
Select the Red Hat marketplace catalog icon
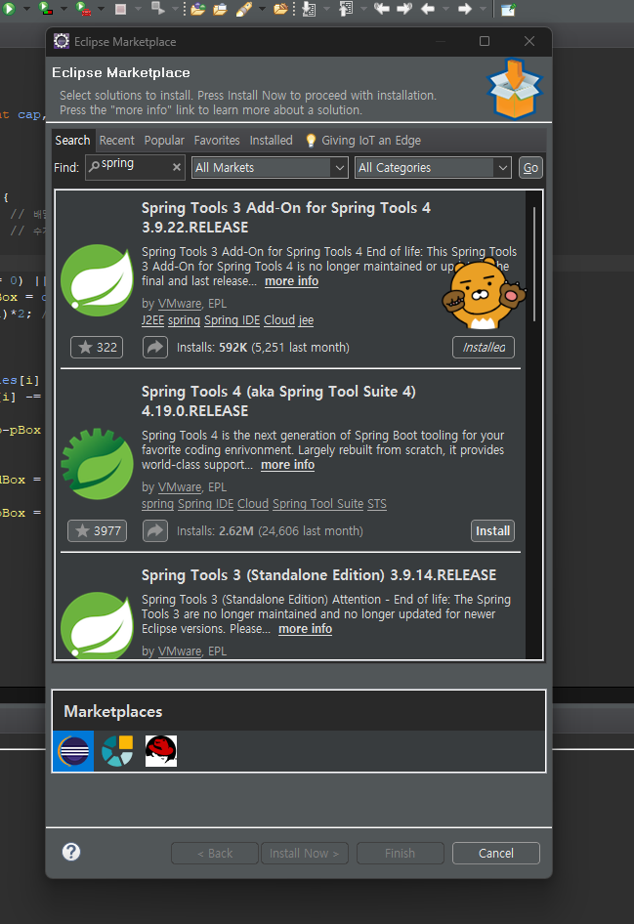click(x=161, y=751)
